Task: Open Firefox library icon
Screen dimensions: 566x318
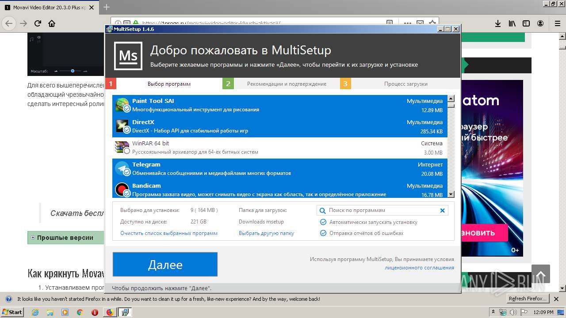Action: pyautogui.click(x=512, y=23)
